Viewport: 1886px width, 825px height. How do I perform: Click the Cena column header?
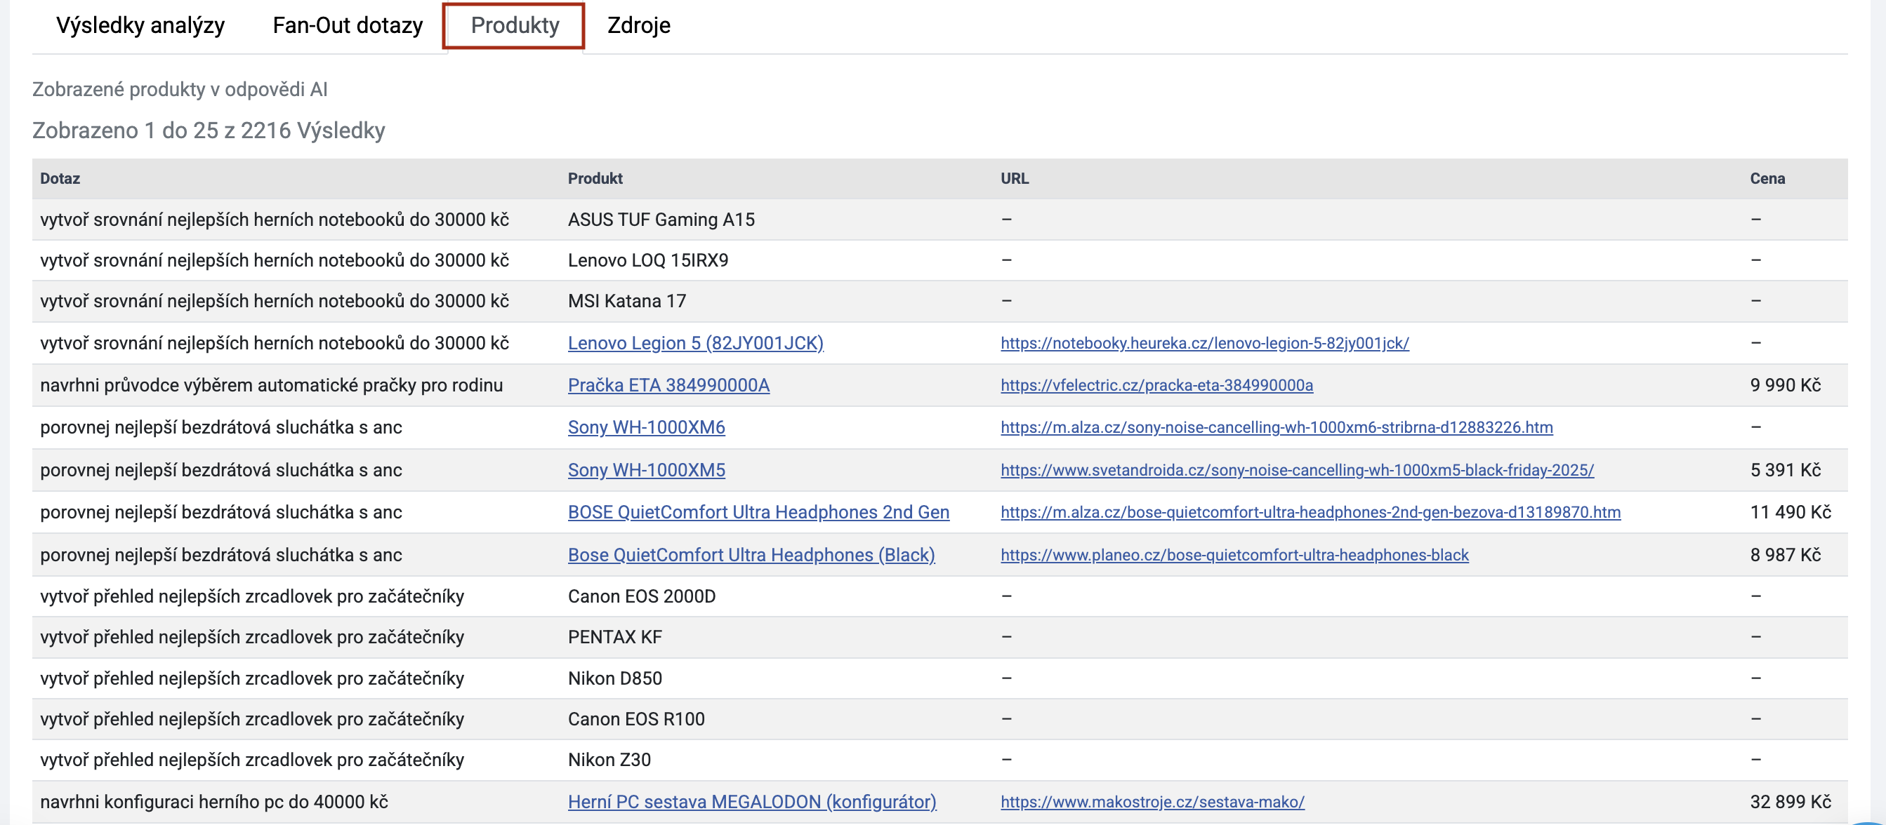click(1767, 178)
